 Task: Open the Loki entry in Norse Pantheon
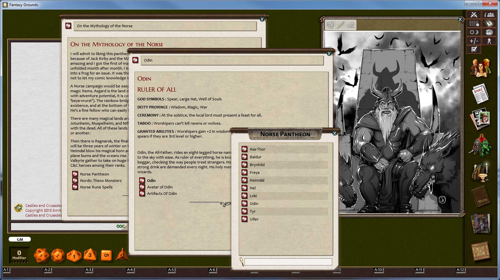click(254, 196)
